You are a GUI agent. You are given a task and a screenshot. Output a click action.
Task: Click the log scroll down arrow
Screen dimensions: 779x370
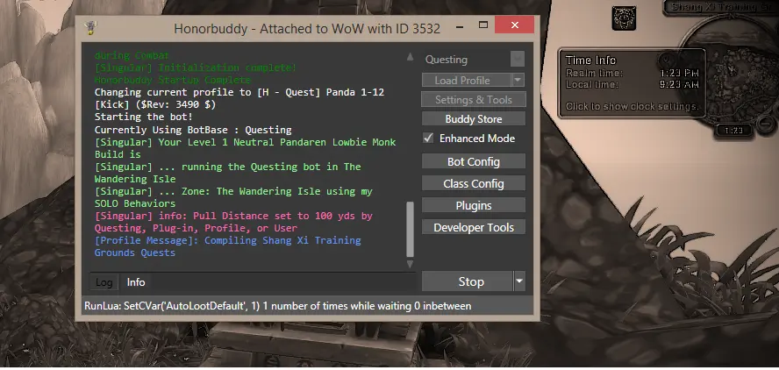(409, 263)
